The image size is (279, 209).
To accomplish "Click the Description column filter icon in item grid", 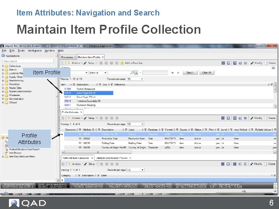I will [x=100, y=85].
